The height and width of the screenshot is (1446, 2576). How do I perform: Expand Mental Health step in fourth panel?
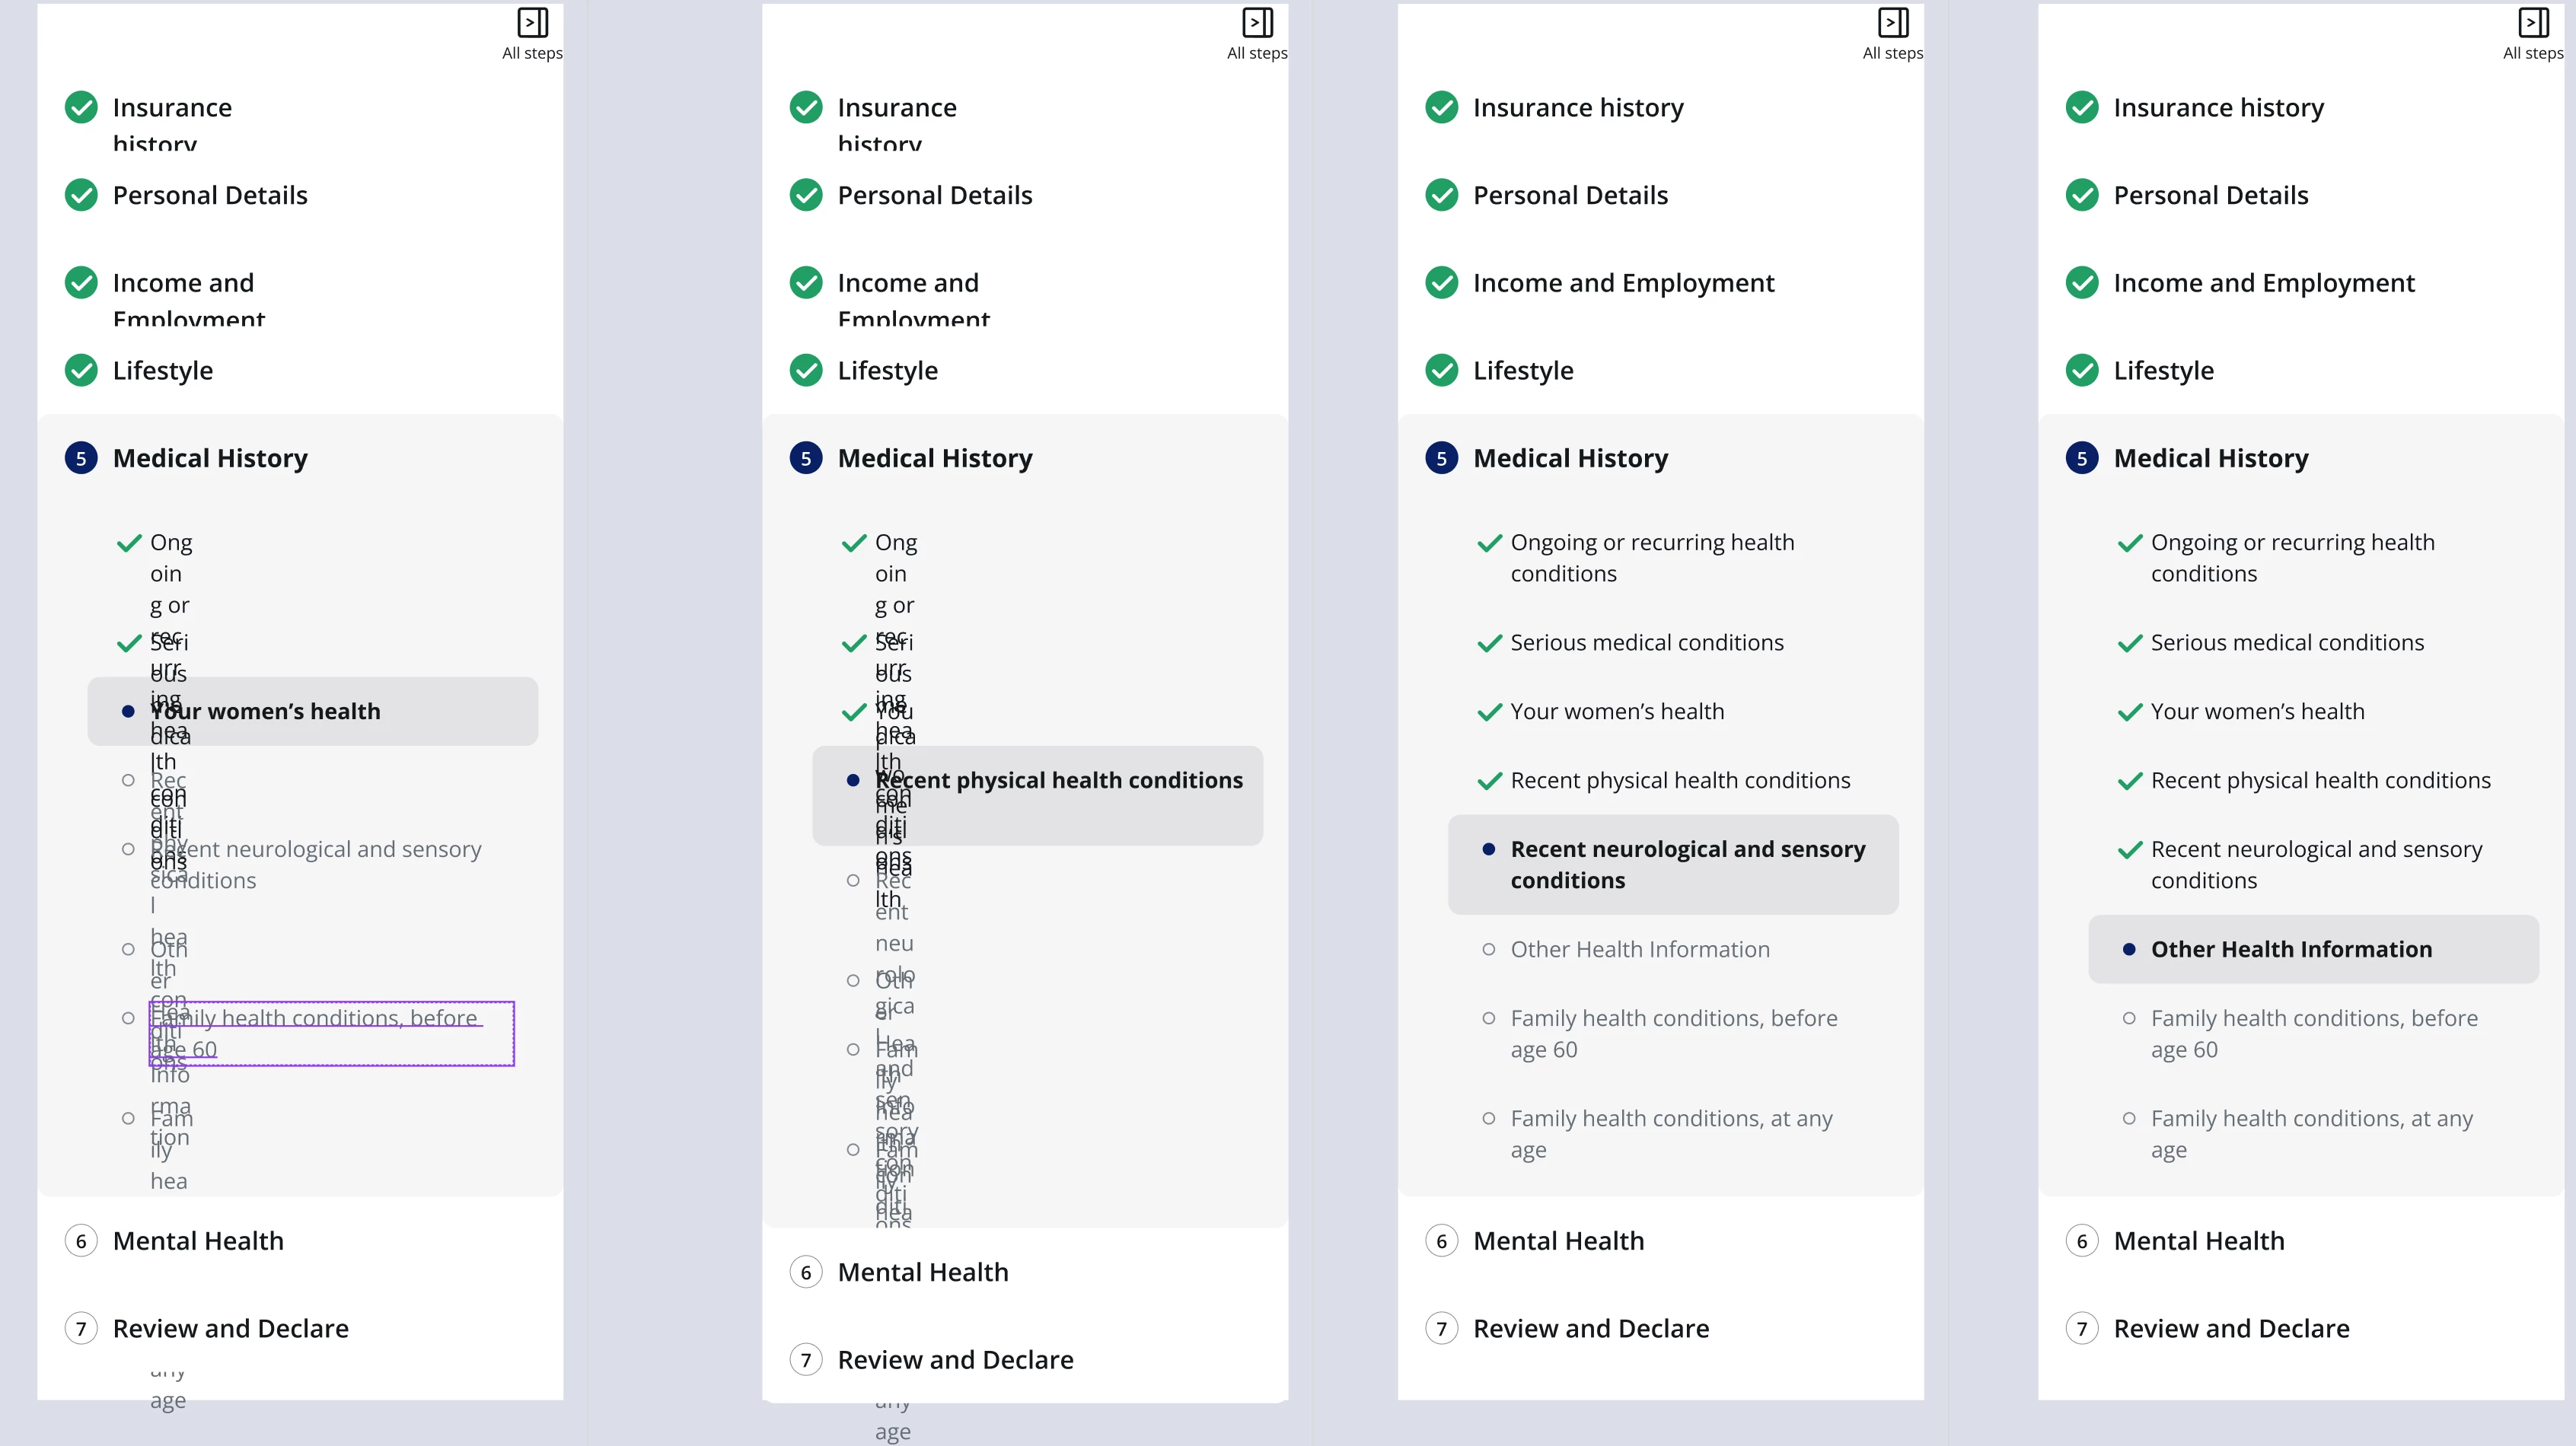[x=2199, y=1241]
